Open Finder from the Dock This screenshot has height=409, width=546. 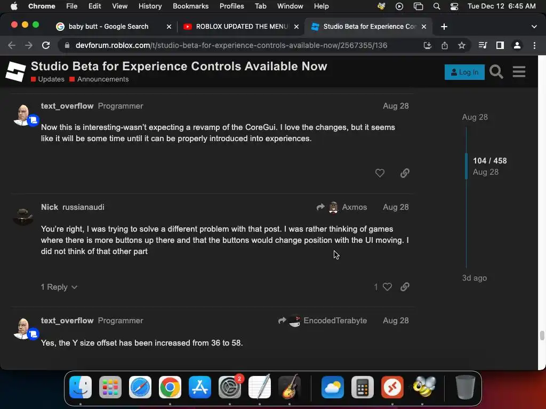pyautogui.click(x=81, y=387)
